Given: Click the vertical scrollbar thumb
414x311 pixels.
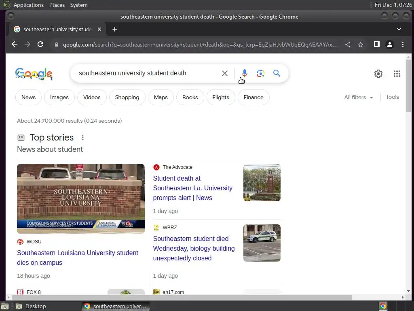Looking at the screenshot, I should pyautogui.click(x=408, y=85).
